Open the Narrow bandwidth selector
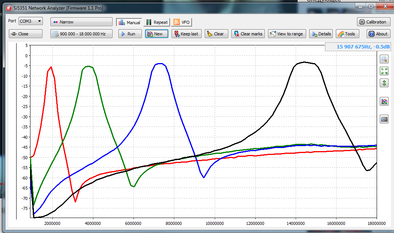The image size is (394, 233). [x=81, y=22]
